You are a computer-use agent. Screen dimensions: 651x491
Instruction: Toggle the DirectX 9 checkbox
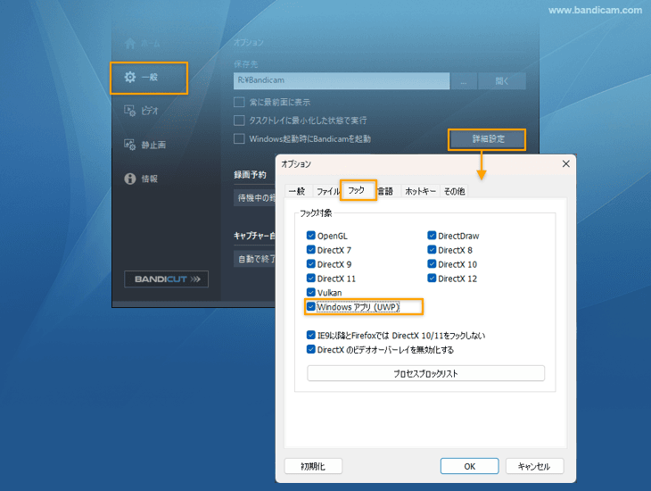click(311, 264)
